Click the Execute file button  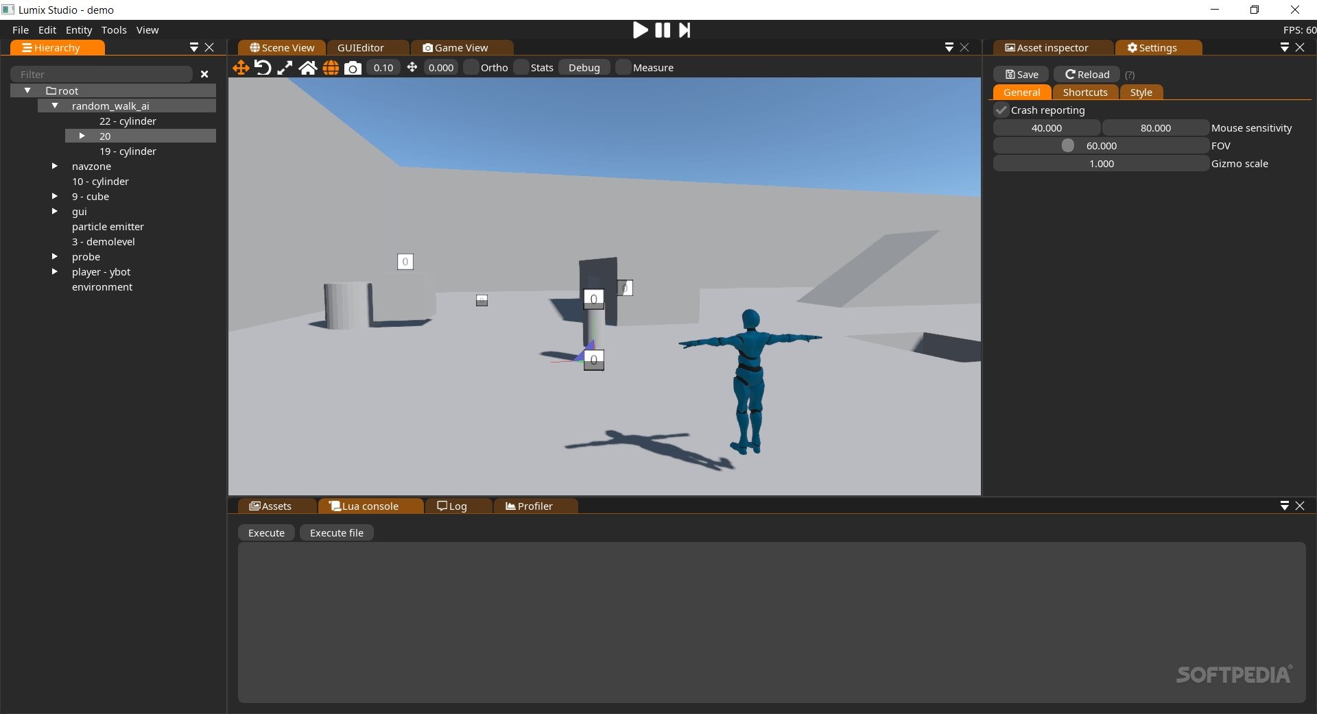337,533
